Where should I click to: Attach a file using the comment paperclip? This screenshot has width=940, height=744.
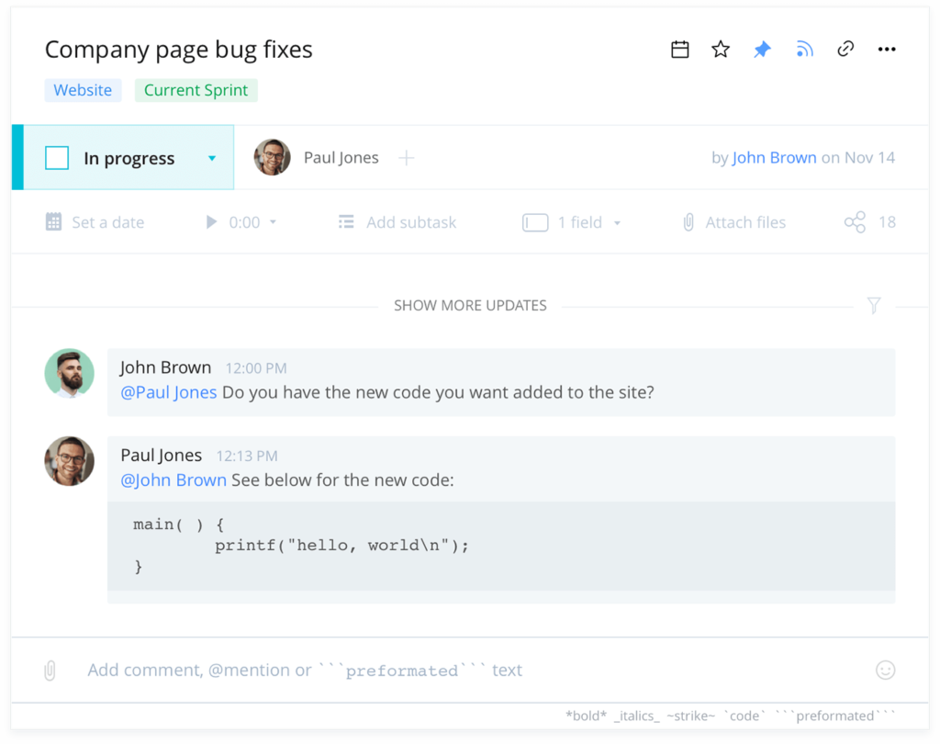pos(50,671)
